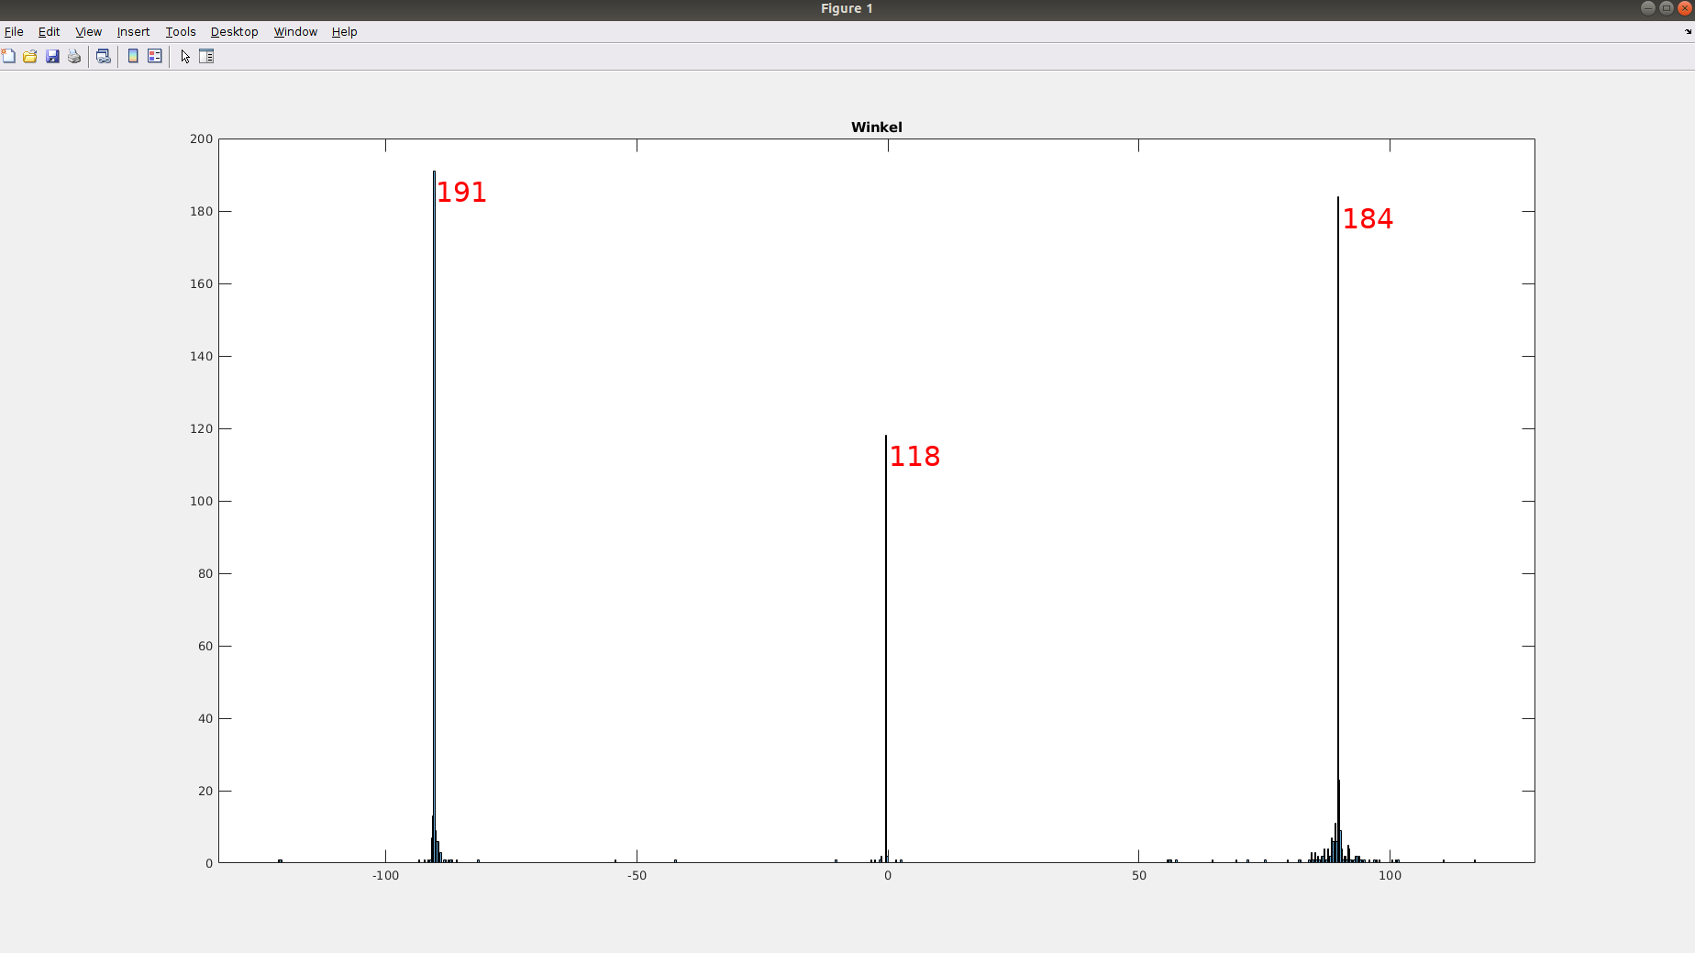Print the figure with the printer icon

74,57
